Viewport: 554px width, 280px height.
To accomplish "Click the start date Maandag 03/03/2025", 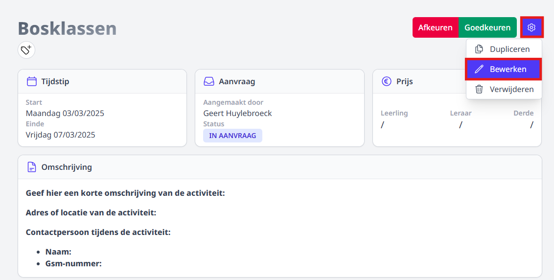I will point(65,114).
